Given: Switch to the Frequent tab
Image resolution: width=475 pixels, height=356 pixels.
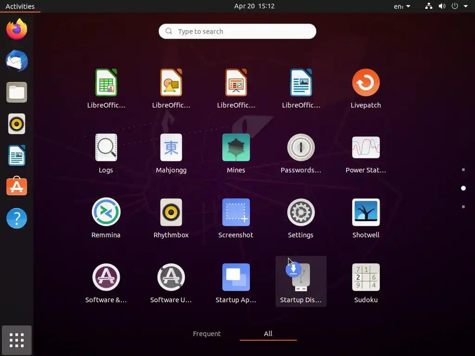Looking at the screenshot, I should [x=207, y=334].
